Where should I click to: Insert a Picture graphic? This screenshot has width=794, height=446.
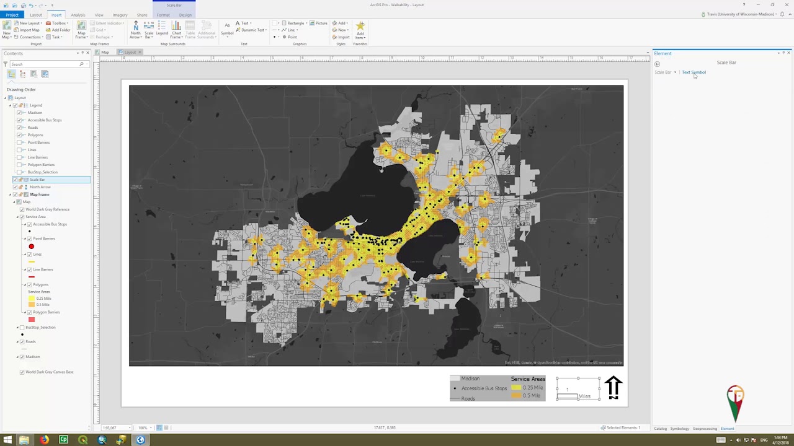point(319,23)
